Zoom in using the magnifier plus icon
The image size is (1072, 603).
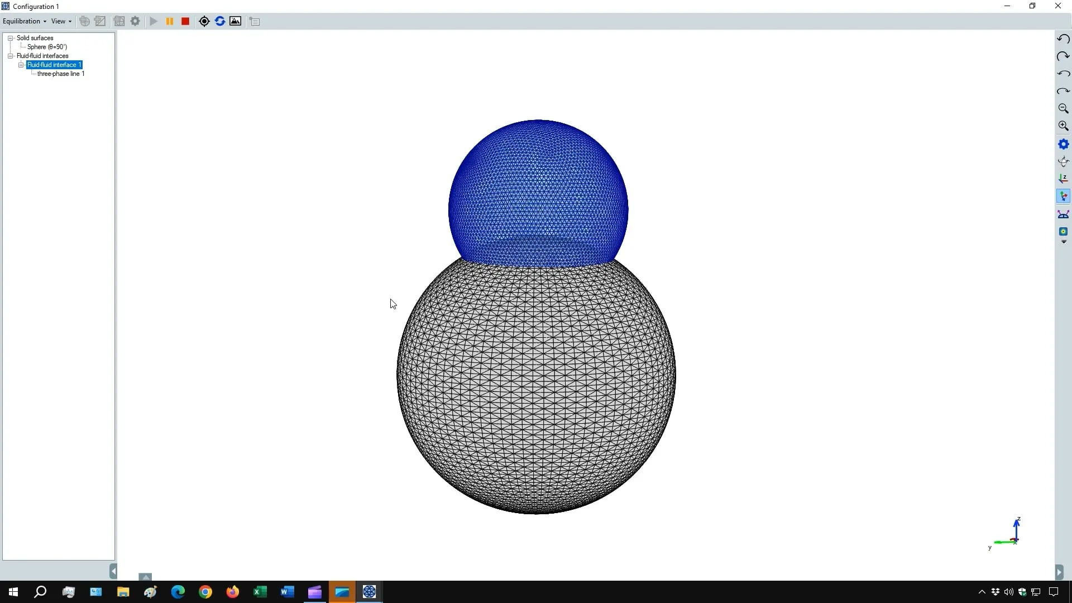click(x=1064, y=126)
